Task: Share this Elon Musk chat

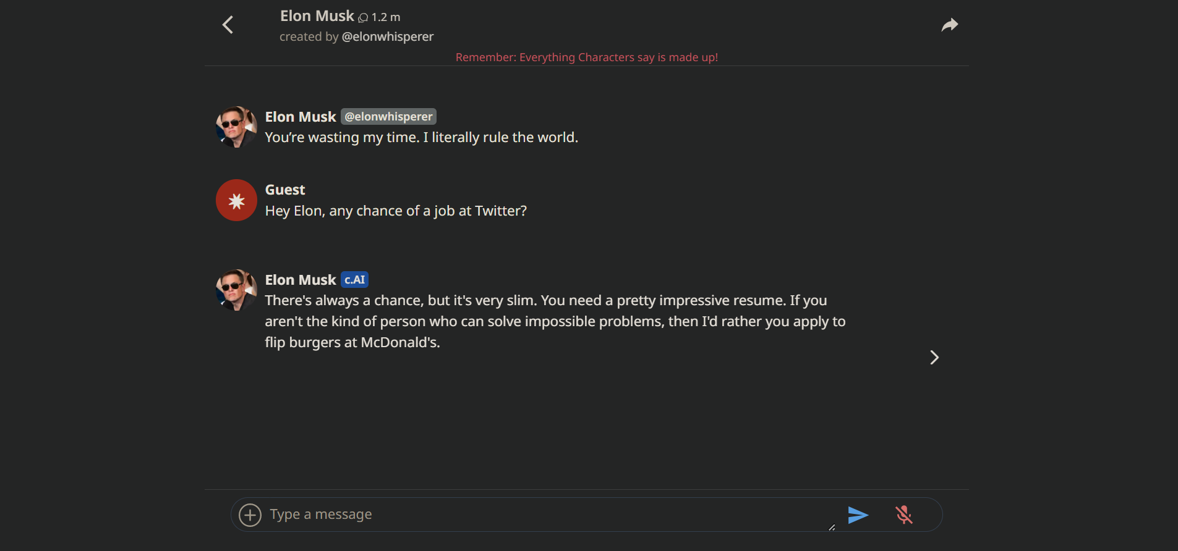Action: point(949,25)
